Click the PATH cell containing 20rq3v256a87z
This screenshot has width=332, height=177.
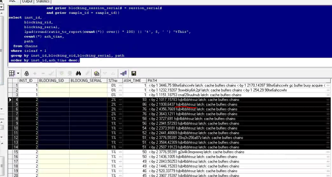coord(210,138)
